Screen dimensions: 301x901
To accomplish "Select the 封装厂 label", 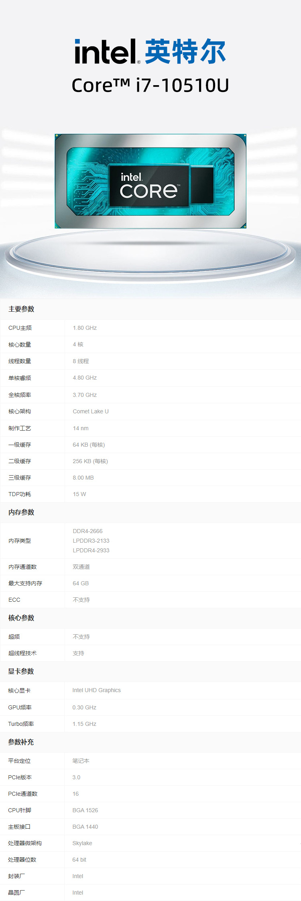I will coord(16,876).
